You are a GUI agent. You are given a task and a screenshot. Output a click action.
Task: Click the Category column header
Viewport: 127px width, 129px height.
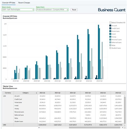click(26, 93)
